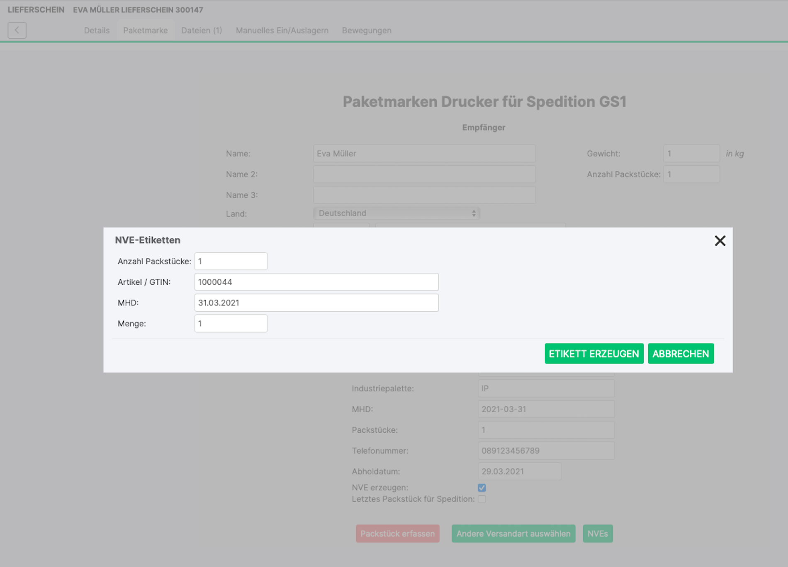Click the back arrow button
Image resolution: width=788 pixels, height=567 pixels.
click(x=17, y=30)
